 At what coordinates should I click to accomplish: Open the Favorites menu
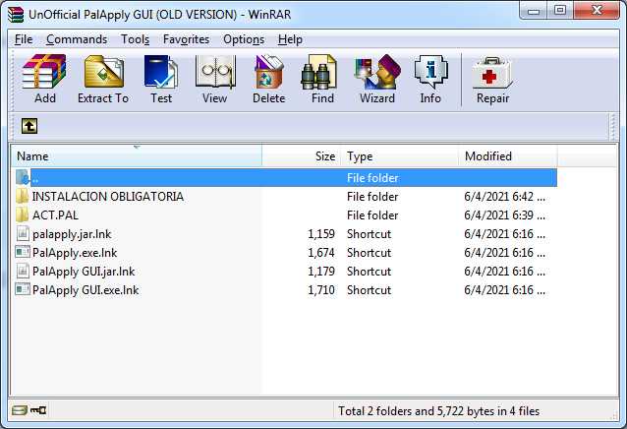coord(186,39)
